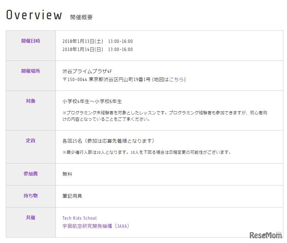
Task: Select the 2018年1月13日(土) date line
Action: tap(97, 41)
